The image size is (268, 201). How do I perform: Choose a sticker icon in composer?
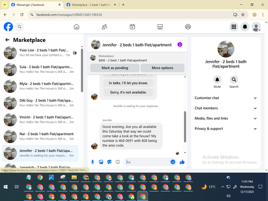[109, 162]
